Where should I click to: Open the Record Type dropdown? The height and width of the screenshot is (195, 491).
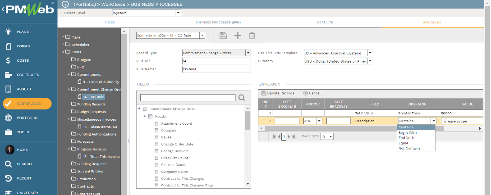coord(248,53)
